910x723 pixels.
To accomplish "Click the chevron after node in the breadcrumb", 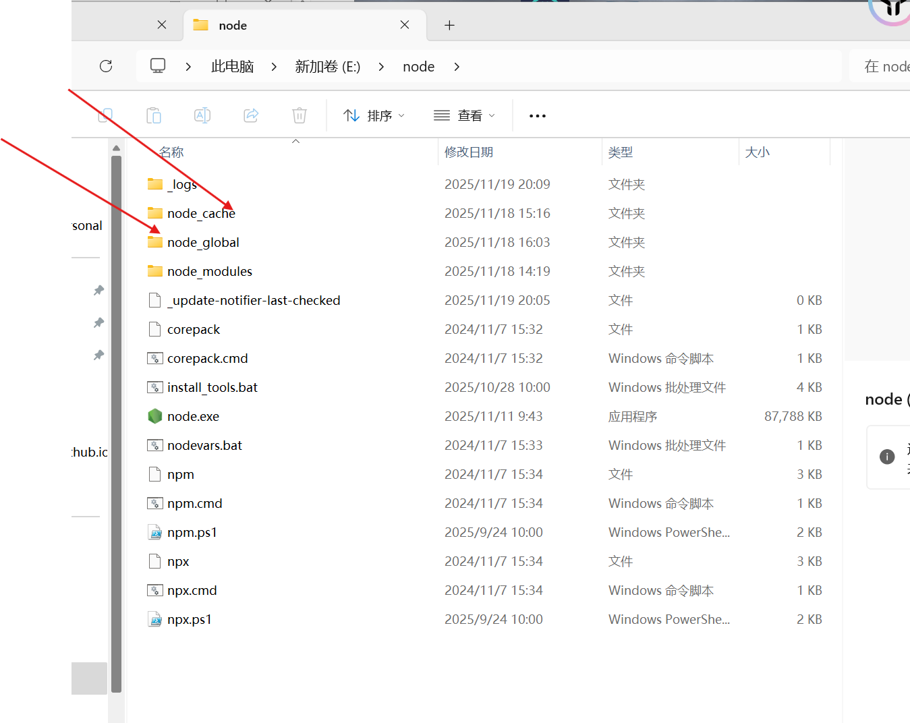I will [457, 67].
